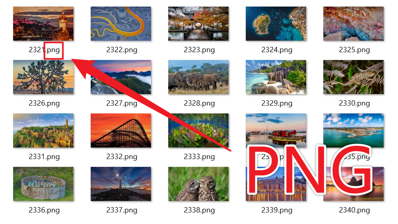
Task: Select the 2328.png elephants thumbnail
Action: (198, 77)
